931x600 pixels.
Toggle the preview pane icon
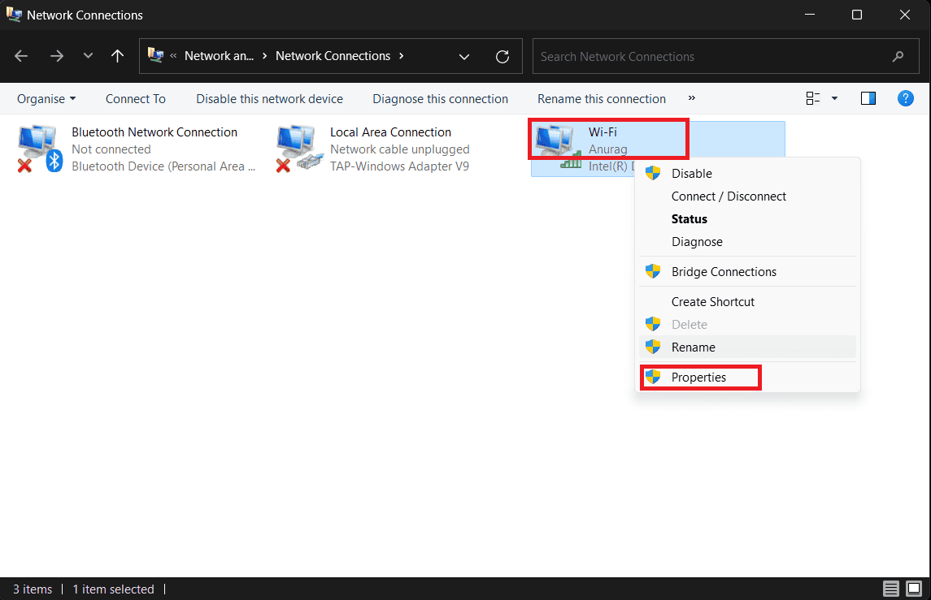click(868, 98)
